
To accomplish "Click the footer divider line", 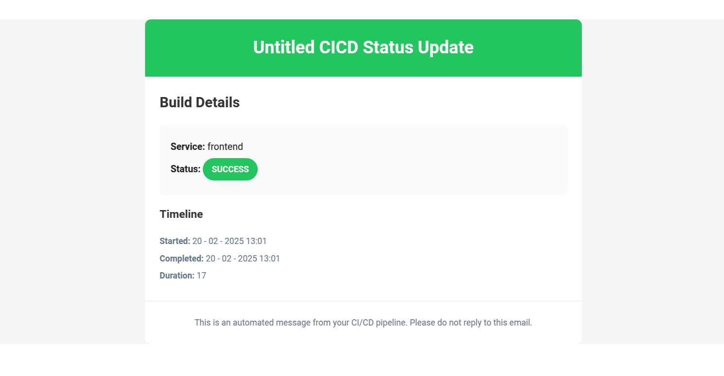I will (363, 301).
